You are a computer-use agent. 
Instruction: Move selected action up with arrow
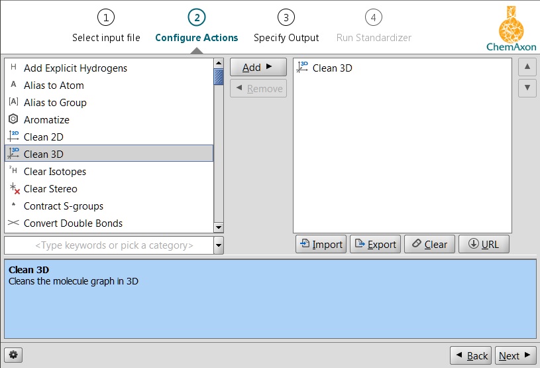tap(527, 67)
